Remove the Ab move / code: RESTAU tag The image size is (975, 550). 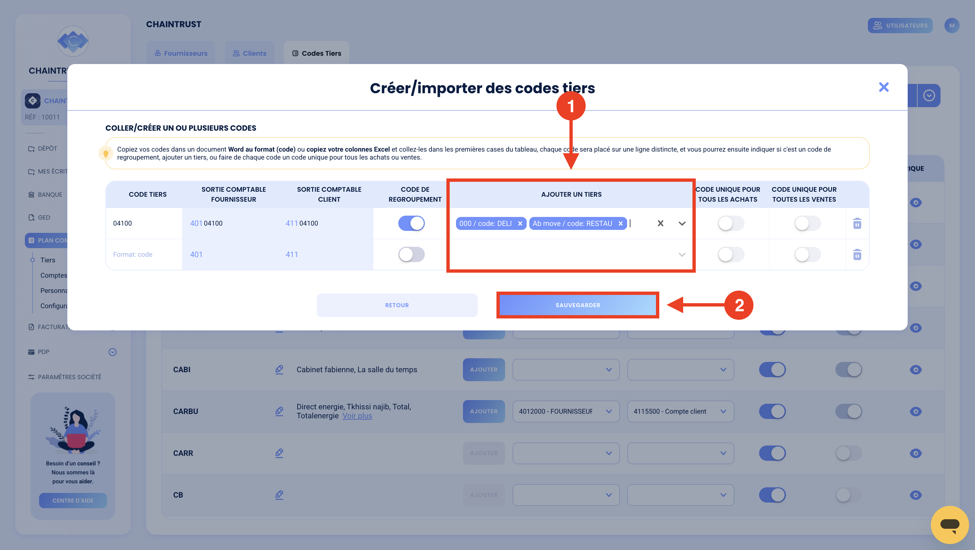pyautogui.click(x=620, y=223)
